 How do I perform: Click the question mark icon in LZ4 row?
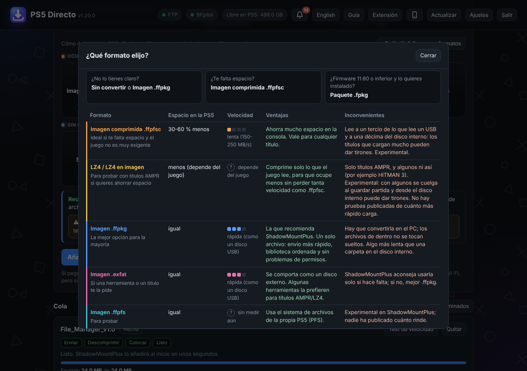231,167
